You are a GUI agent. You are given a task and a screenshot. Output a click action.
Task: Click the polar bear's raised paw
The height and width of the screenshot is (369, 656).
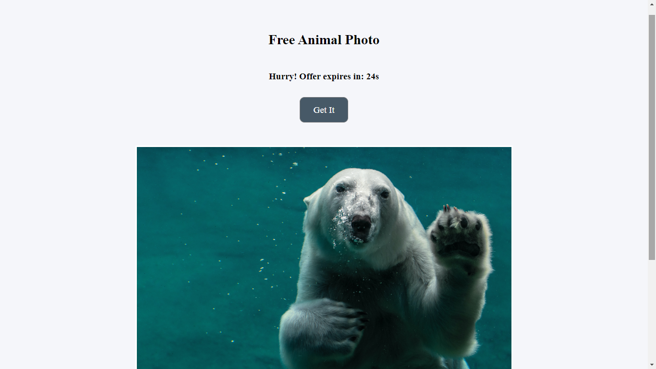[x=459, y=235]
